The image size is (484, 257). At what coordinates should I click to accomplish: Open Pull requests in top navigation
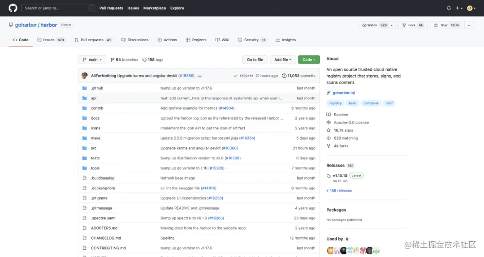point(111,8)
